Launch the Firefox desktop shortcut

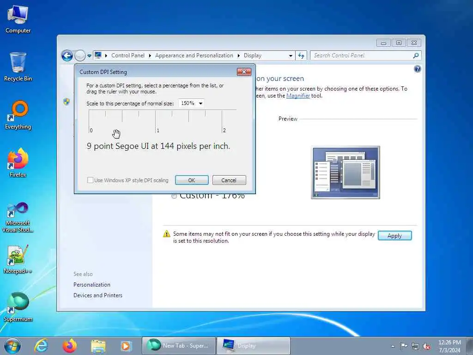point(18,163)
